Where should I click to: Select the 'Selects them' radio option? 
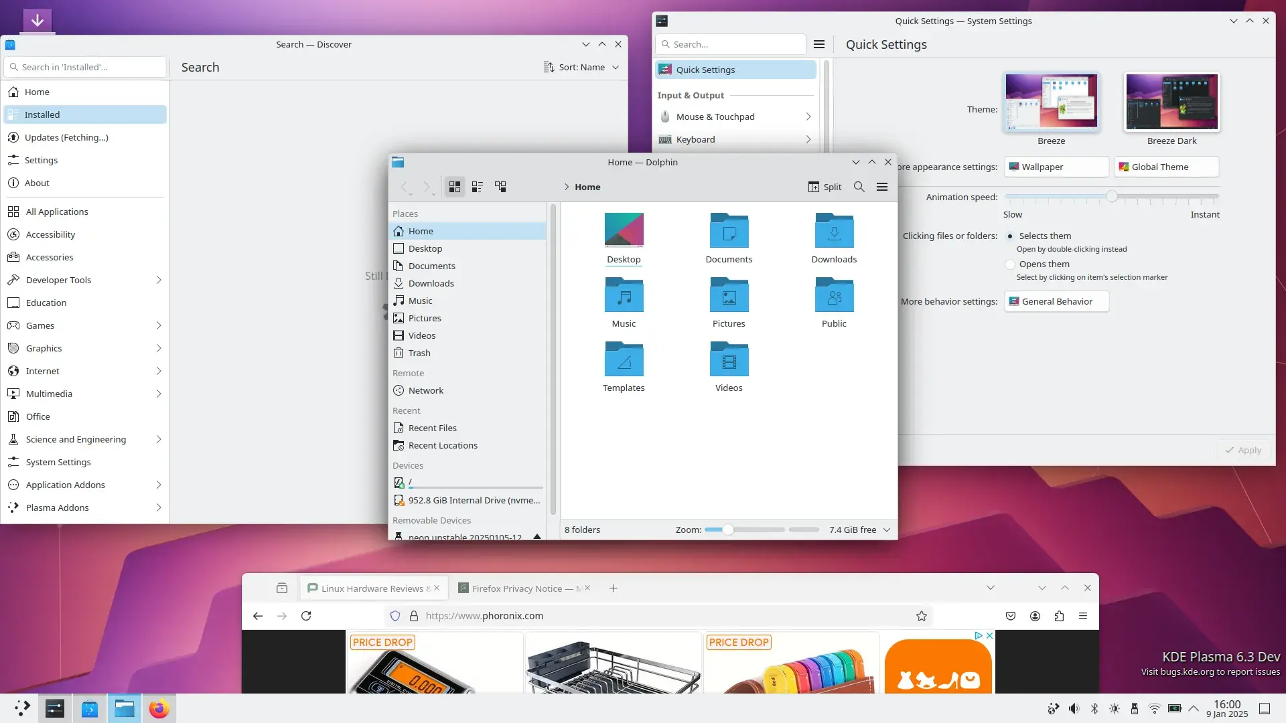(x=1010, y=236)
